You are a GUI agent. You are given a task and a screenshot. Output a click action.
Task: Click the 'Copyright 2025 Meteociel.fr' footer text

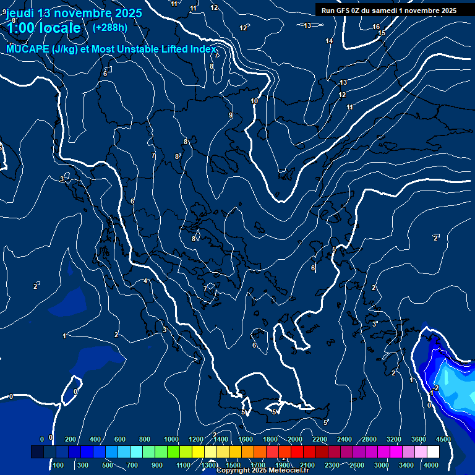coord(263,470)
